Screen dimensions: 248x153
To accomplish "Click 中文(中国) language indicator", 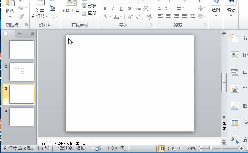I will (x=116, y=149).
